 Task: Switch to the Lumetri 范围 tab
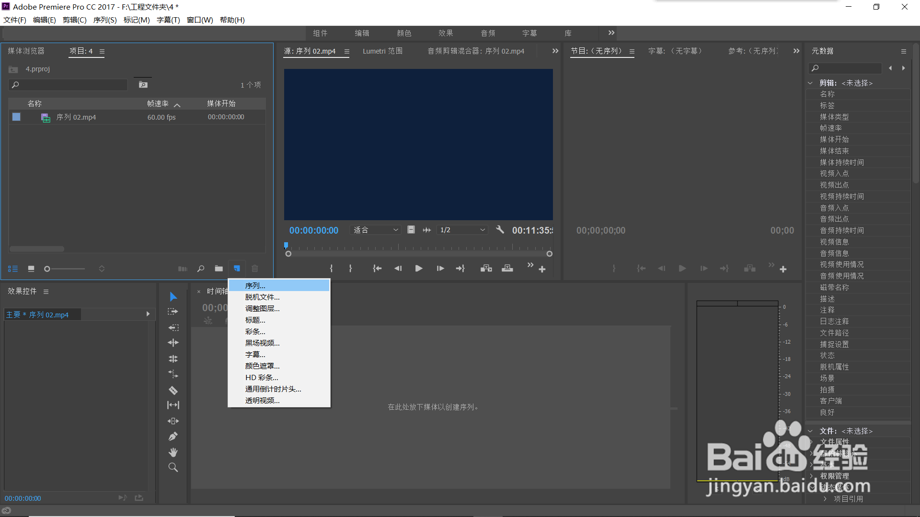tap(382, 51)
